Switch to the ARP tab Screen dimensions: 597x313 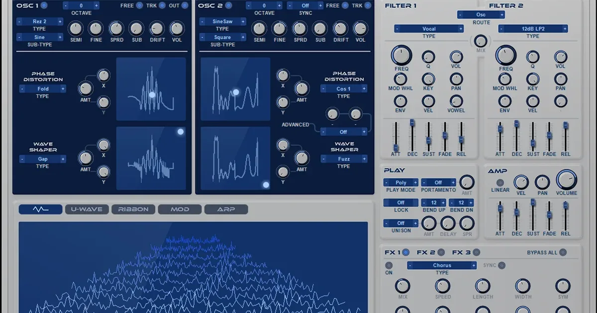click(226, 209)
